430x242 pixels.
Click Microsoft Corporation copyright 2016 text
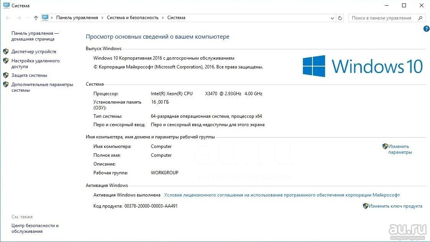coord(178,67)
